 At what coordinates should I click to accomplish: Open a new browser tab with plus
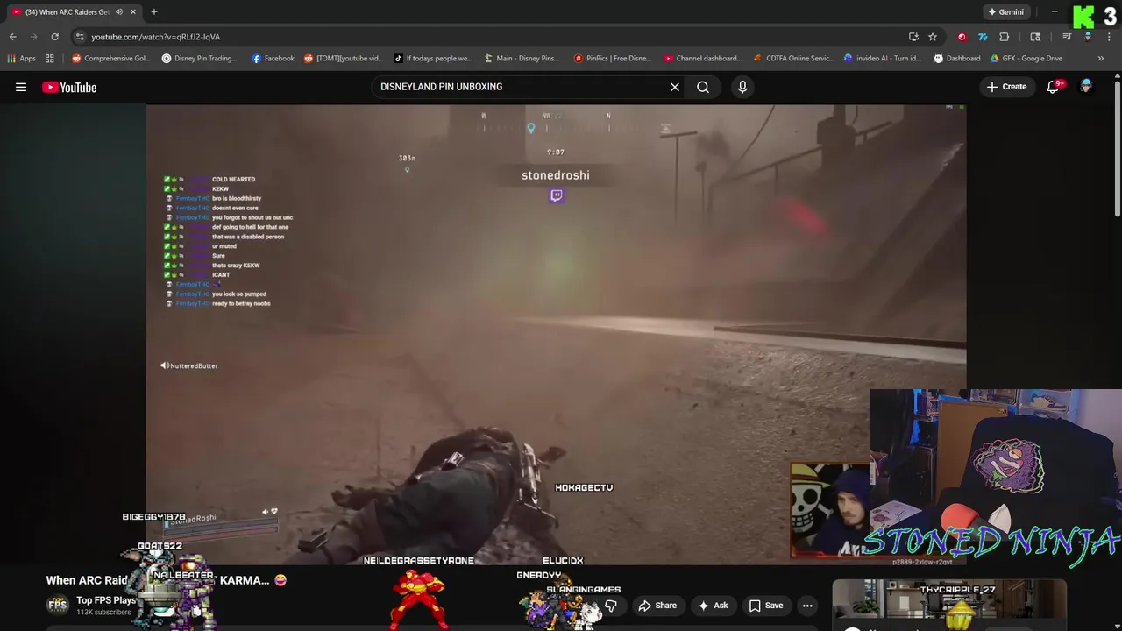coord(153,12)
